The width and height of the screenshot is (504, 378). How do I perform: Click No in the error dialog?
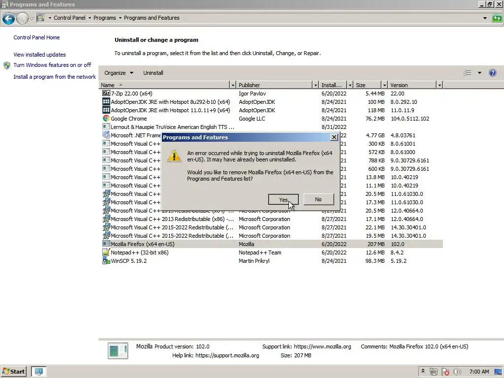click(318, 199)
